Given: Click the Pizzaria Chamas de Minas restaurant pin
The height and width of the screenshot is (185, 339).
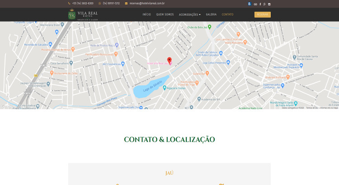Looking at the screenshot, I should (73, 50).
